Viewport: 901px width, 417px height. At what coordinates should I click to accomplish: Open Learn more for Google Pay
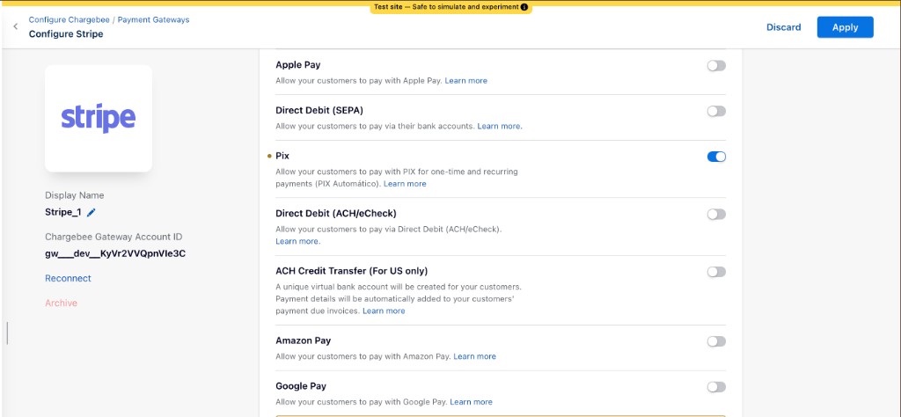472,401
